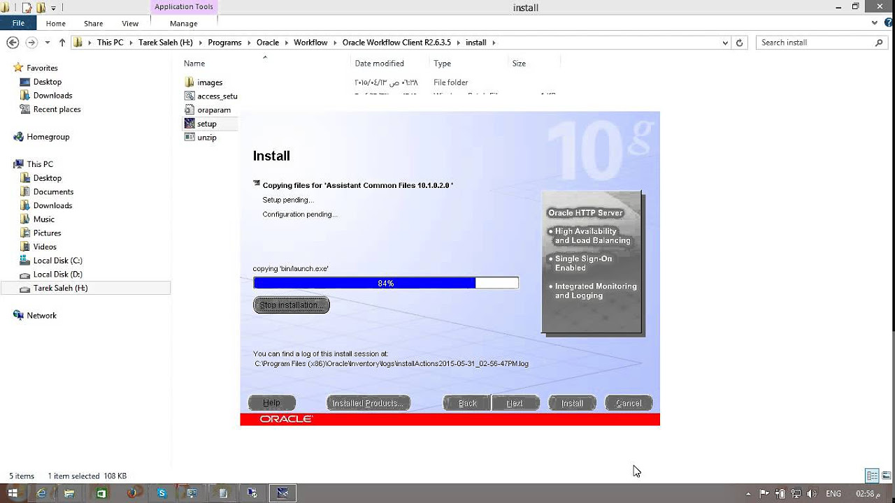The height and width of the screenshot is (503, 895).
Task: Open Network in the navigation pane
Action: click(41, 316)
